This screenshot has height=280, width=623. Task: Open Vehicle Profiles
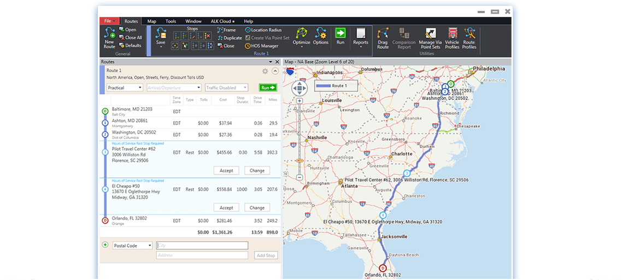452,34
